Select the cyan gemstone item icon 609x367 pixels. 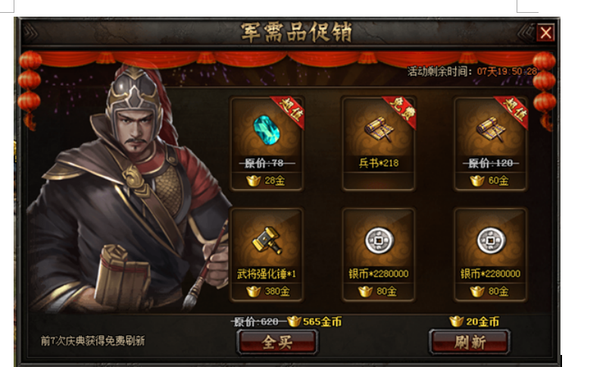pos(267,130)
